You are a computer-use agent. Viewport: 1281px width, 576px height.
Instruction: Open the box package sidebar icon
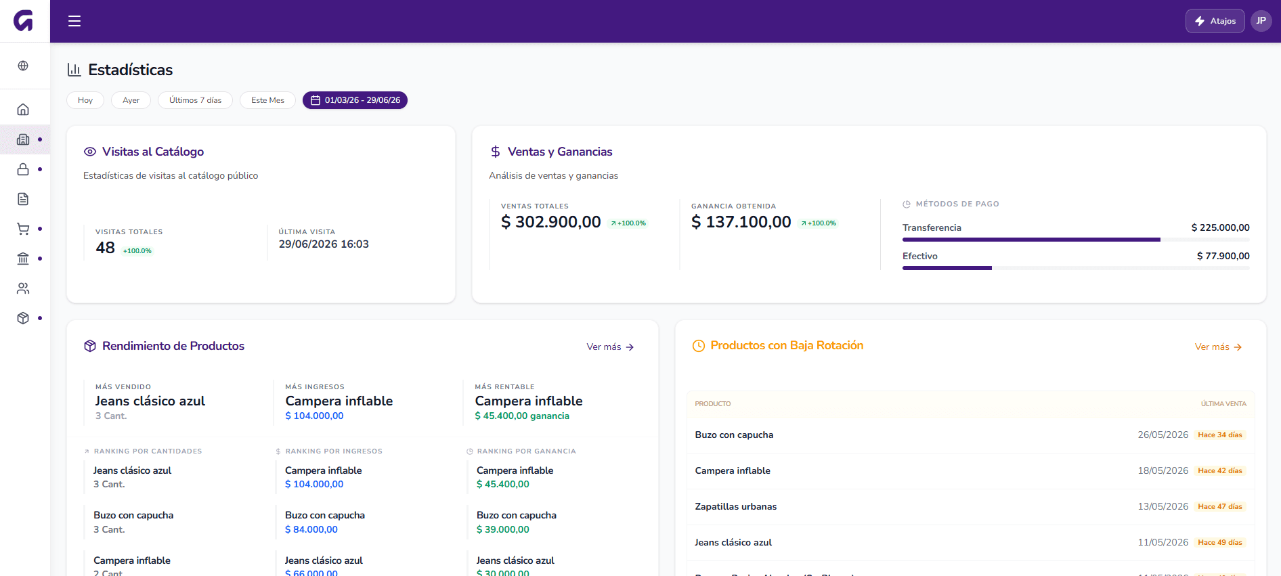(23, 318)
